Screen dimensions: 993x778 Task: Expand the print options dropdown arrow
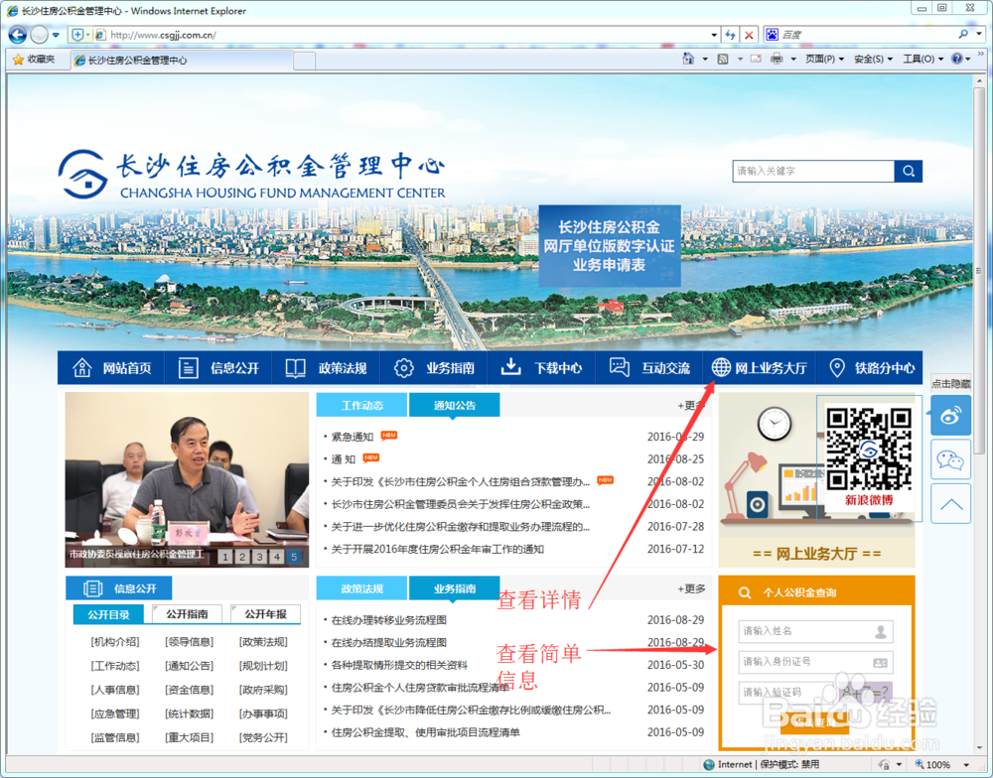(x=792, y=59)
